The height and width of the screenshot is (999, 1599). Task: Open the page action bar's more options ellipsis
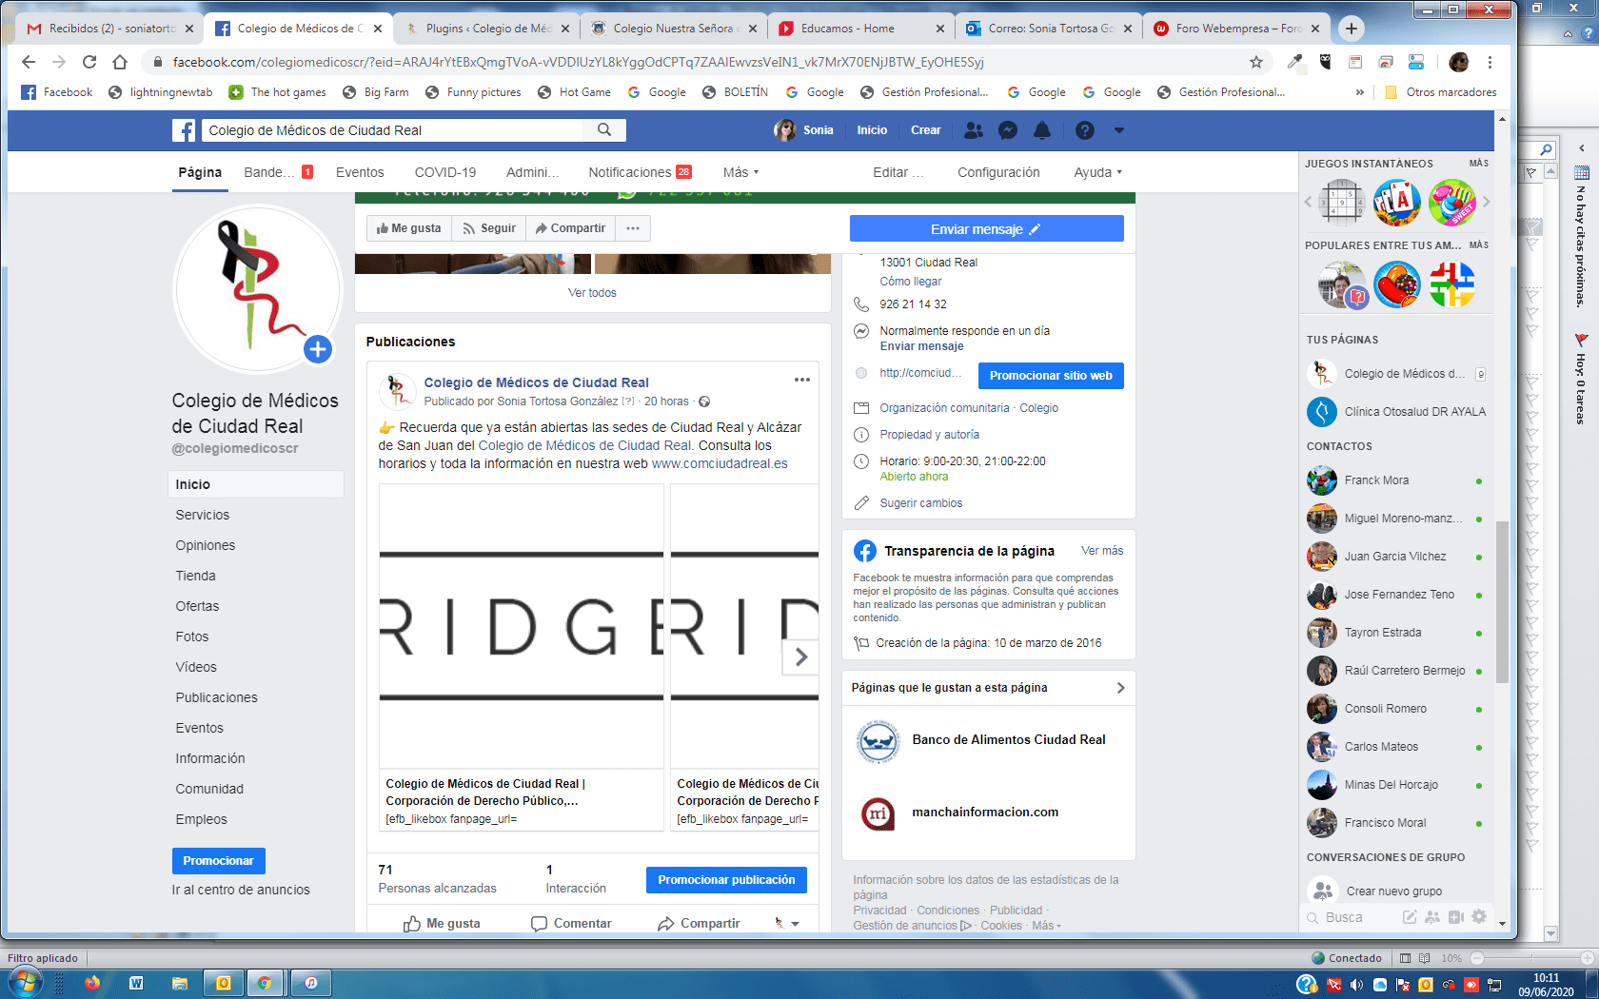point(633,228)
